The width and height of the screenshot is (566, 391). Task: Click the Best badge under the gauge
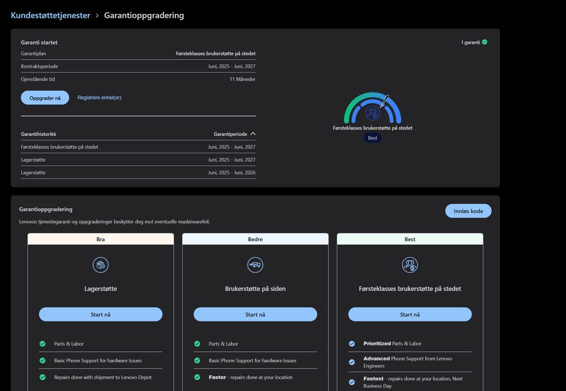pyautogui.click(x=373, y=138)
